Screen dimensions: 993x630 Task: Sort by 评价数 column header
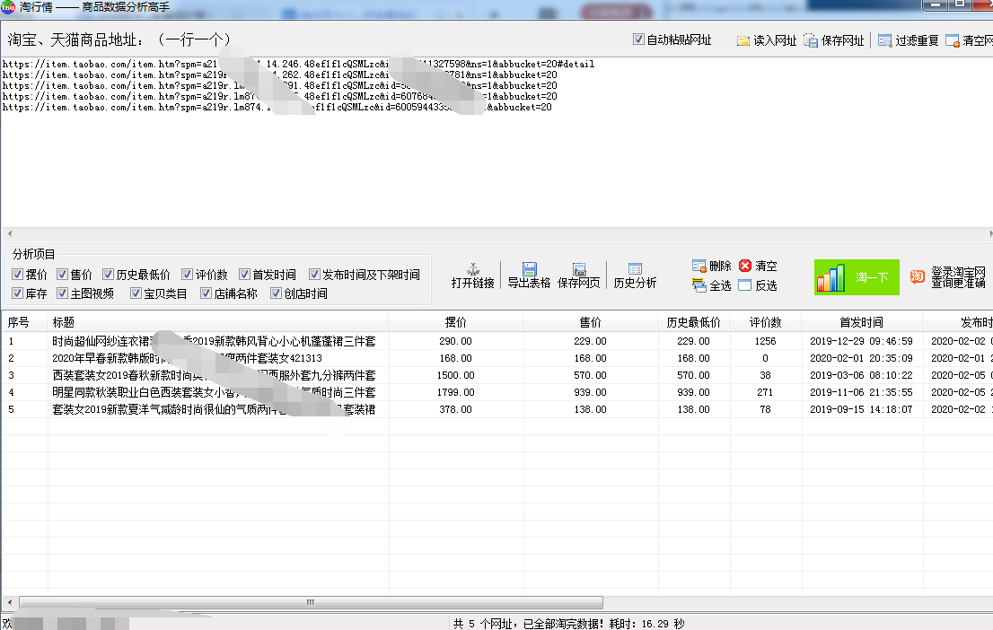click(766, 322)
